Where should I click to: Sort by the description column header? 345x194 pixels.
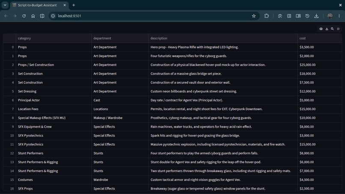click(223, 38)
